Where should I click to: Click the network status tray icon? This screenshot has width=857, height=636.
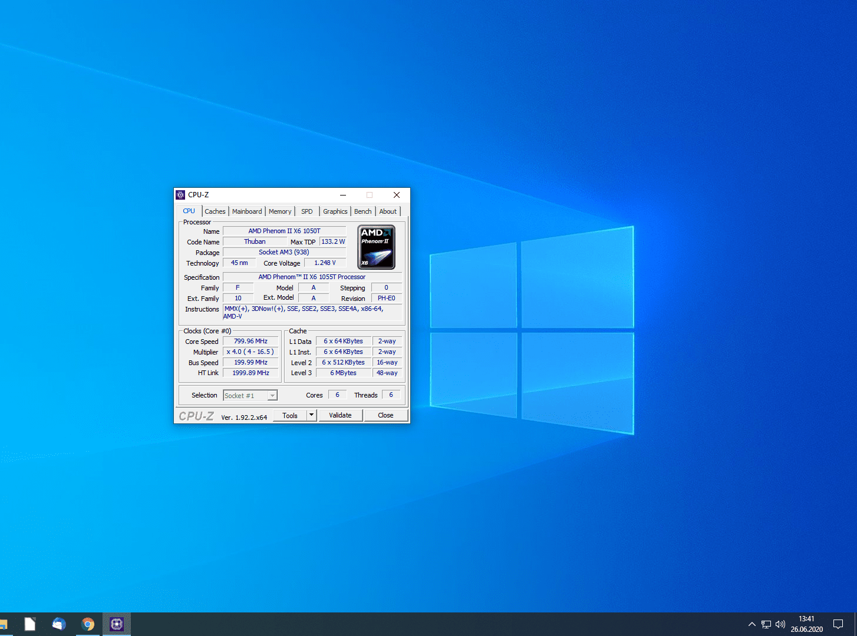click(x=766, y=624)
